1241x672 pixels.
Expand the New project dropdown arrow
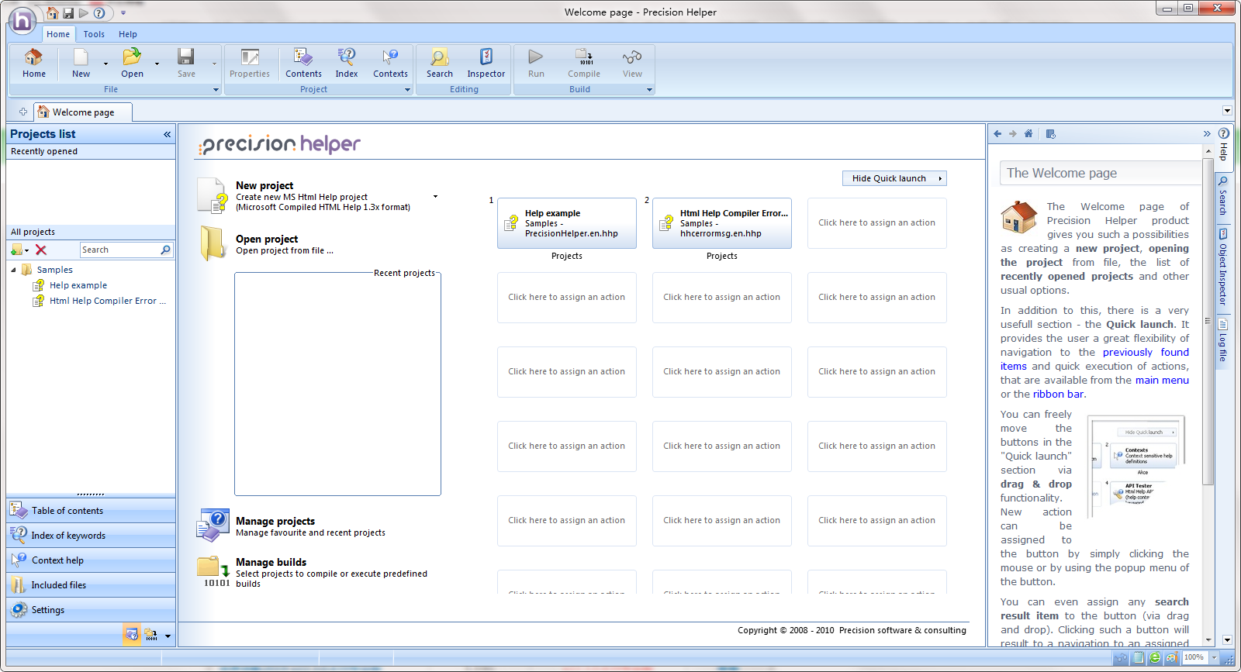click(x=435, y=196)
